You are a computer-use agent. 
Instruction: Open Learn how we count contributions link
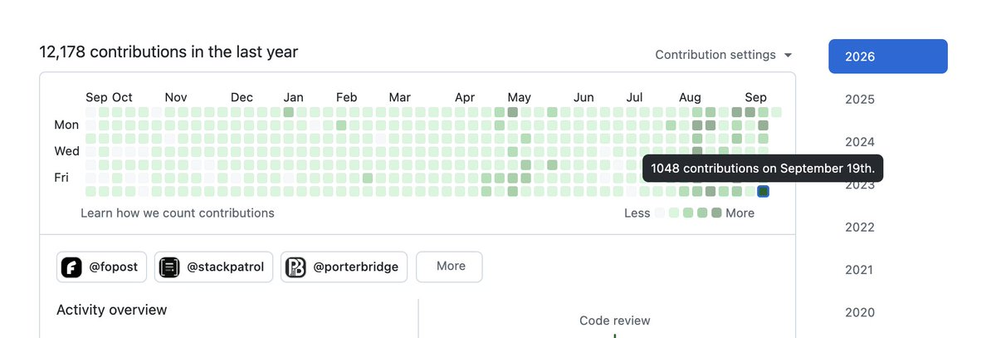[178, 213]
